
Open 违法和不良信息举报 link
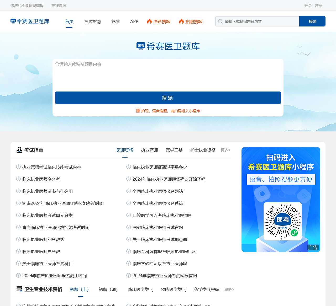tap(27, 6)
